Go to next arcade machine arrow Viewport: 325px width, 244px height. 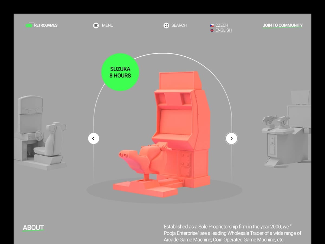(x=231, y=138)
